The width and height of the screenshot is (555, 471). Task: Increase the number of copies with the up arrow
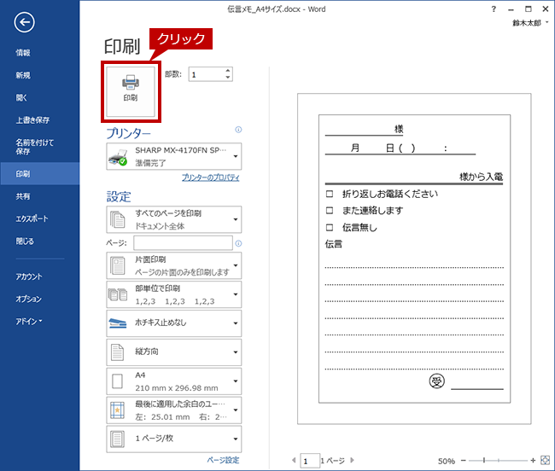pos(228,71)
